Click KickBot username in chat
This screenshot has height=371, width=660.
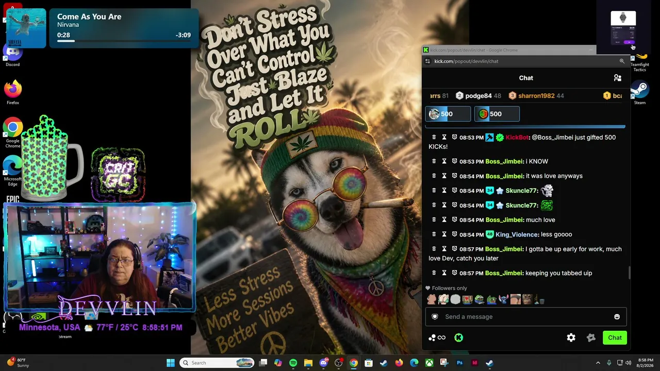click(x=517, y=138)
